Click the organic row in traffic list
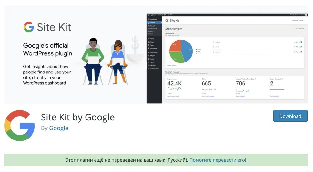Viewport: 313px width, 172px height. coord(257,42)
